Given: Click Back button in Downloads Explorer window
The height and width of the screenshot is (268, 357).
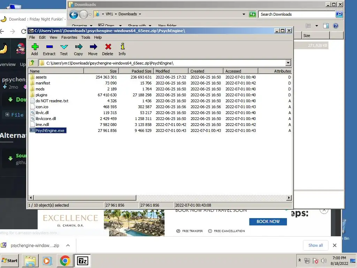Looking at the screenshot, I should pos(74,15).
